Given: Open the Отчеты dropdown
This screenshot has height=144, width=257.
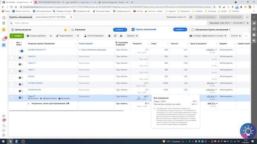Looking at the screenshot, I should pos(236,36).
